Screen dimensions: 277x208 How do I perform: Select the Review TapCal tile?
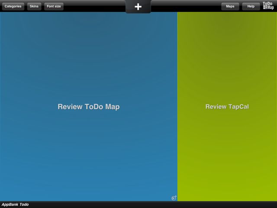point(227,107)
